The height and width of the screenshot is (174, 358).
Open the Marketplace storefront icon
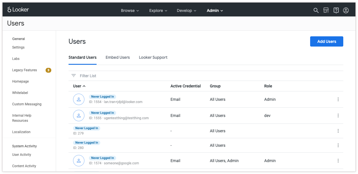coord(326,11)
